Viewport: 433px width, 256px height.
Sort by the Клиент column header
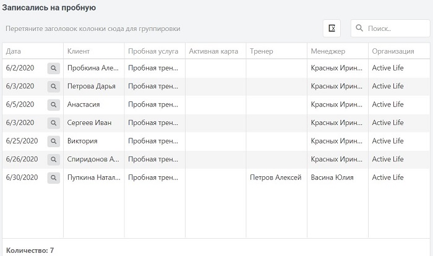(x=94, y=51)
